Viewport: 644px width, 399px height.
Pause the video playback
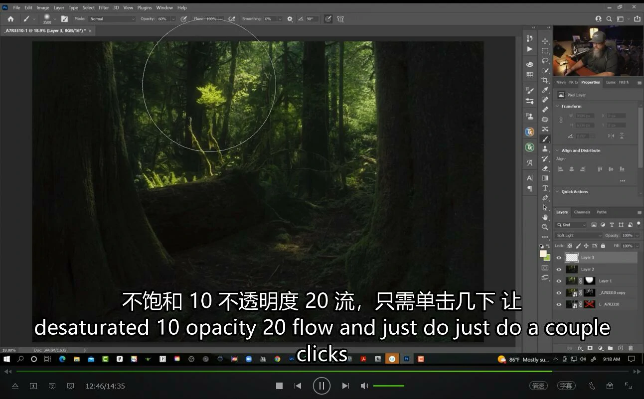(x=322, y=386)
